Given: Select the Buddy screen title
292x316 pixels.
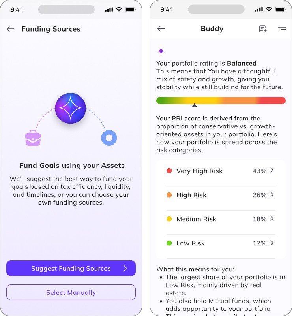Looking at the screenshot, I should [212, 28].
